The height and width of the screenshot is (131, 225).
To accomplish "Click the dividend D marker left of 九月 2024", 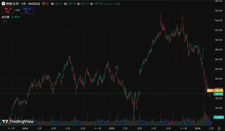I will point(79,123).
